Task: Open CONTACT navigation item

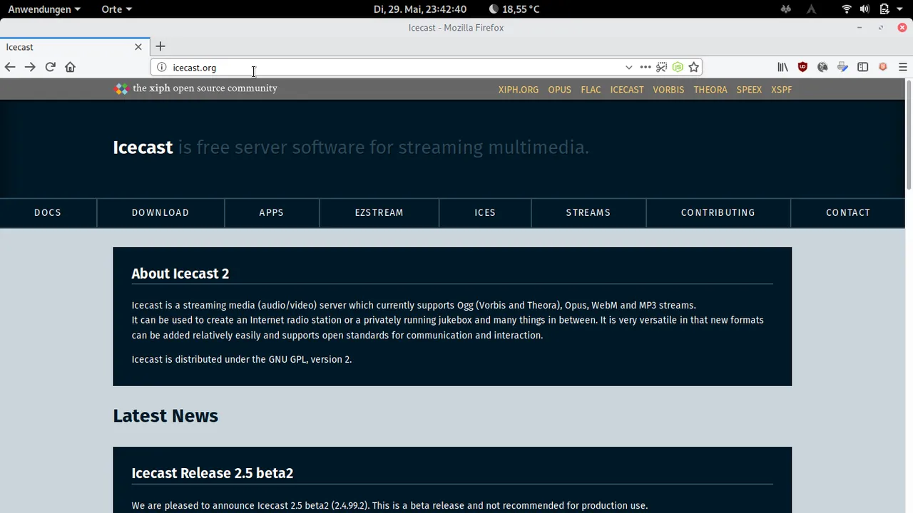Action: point(848,212)
